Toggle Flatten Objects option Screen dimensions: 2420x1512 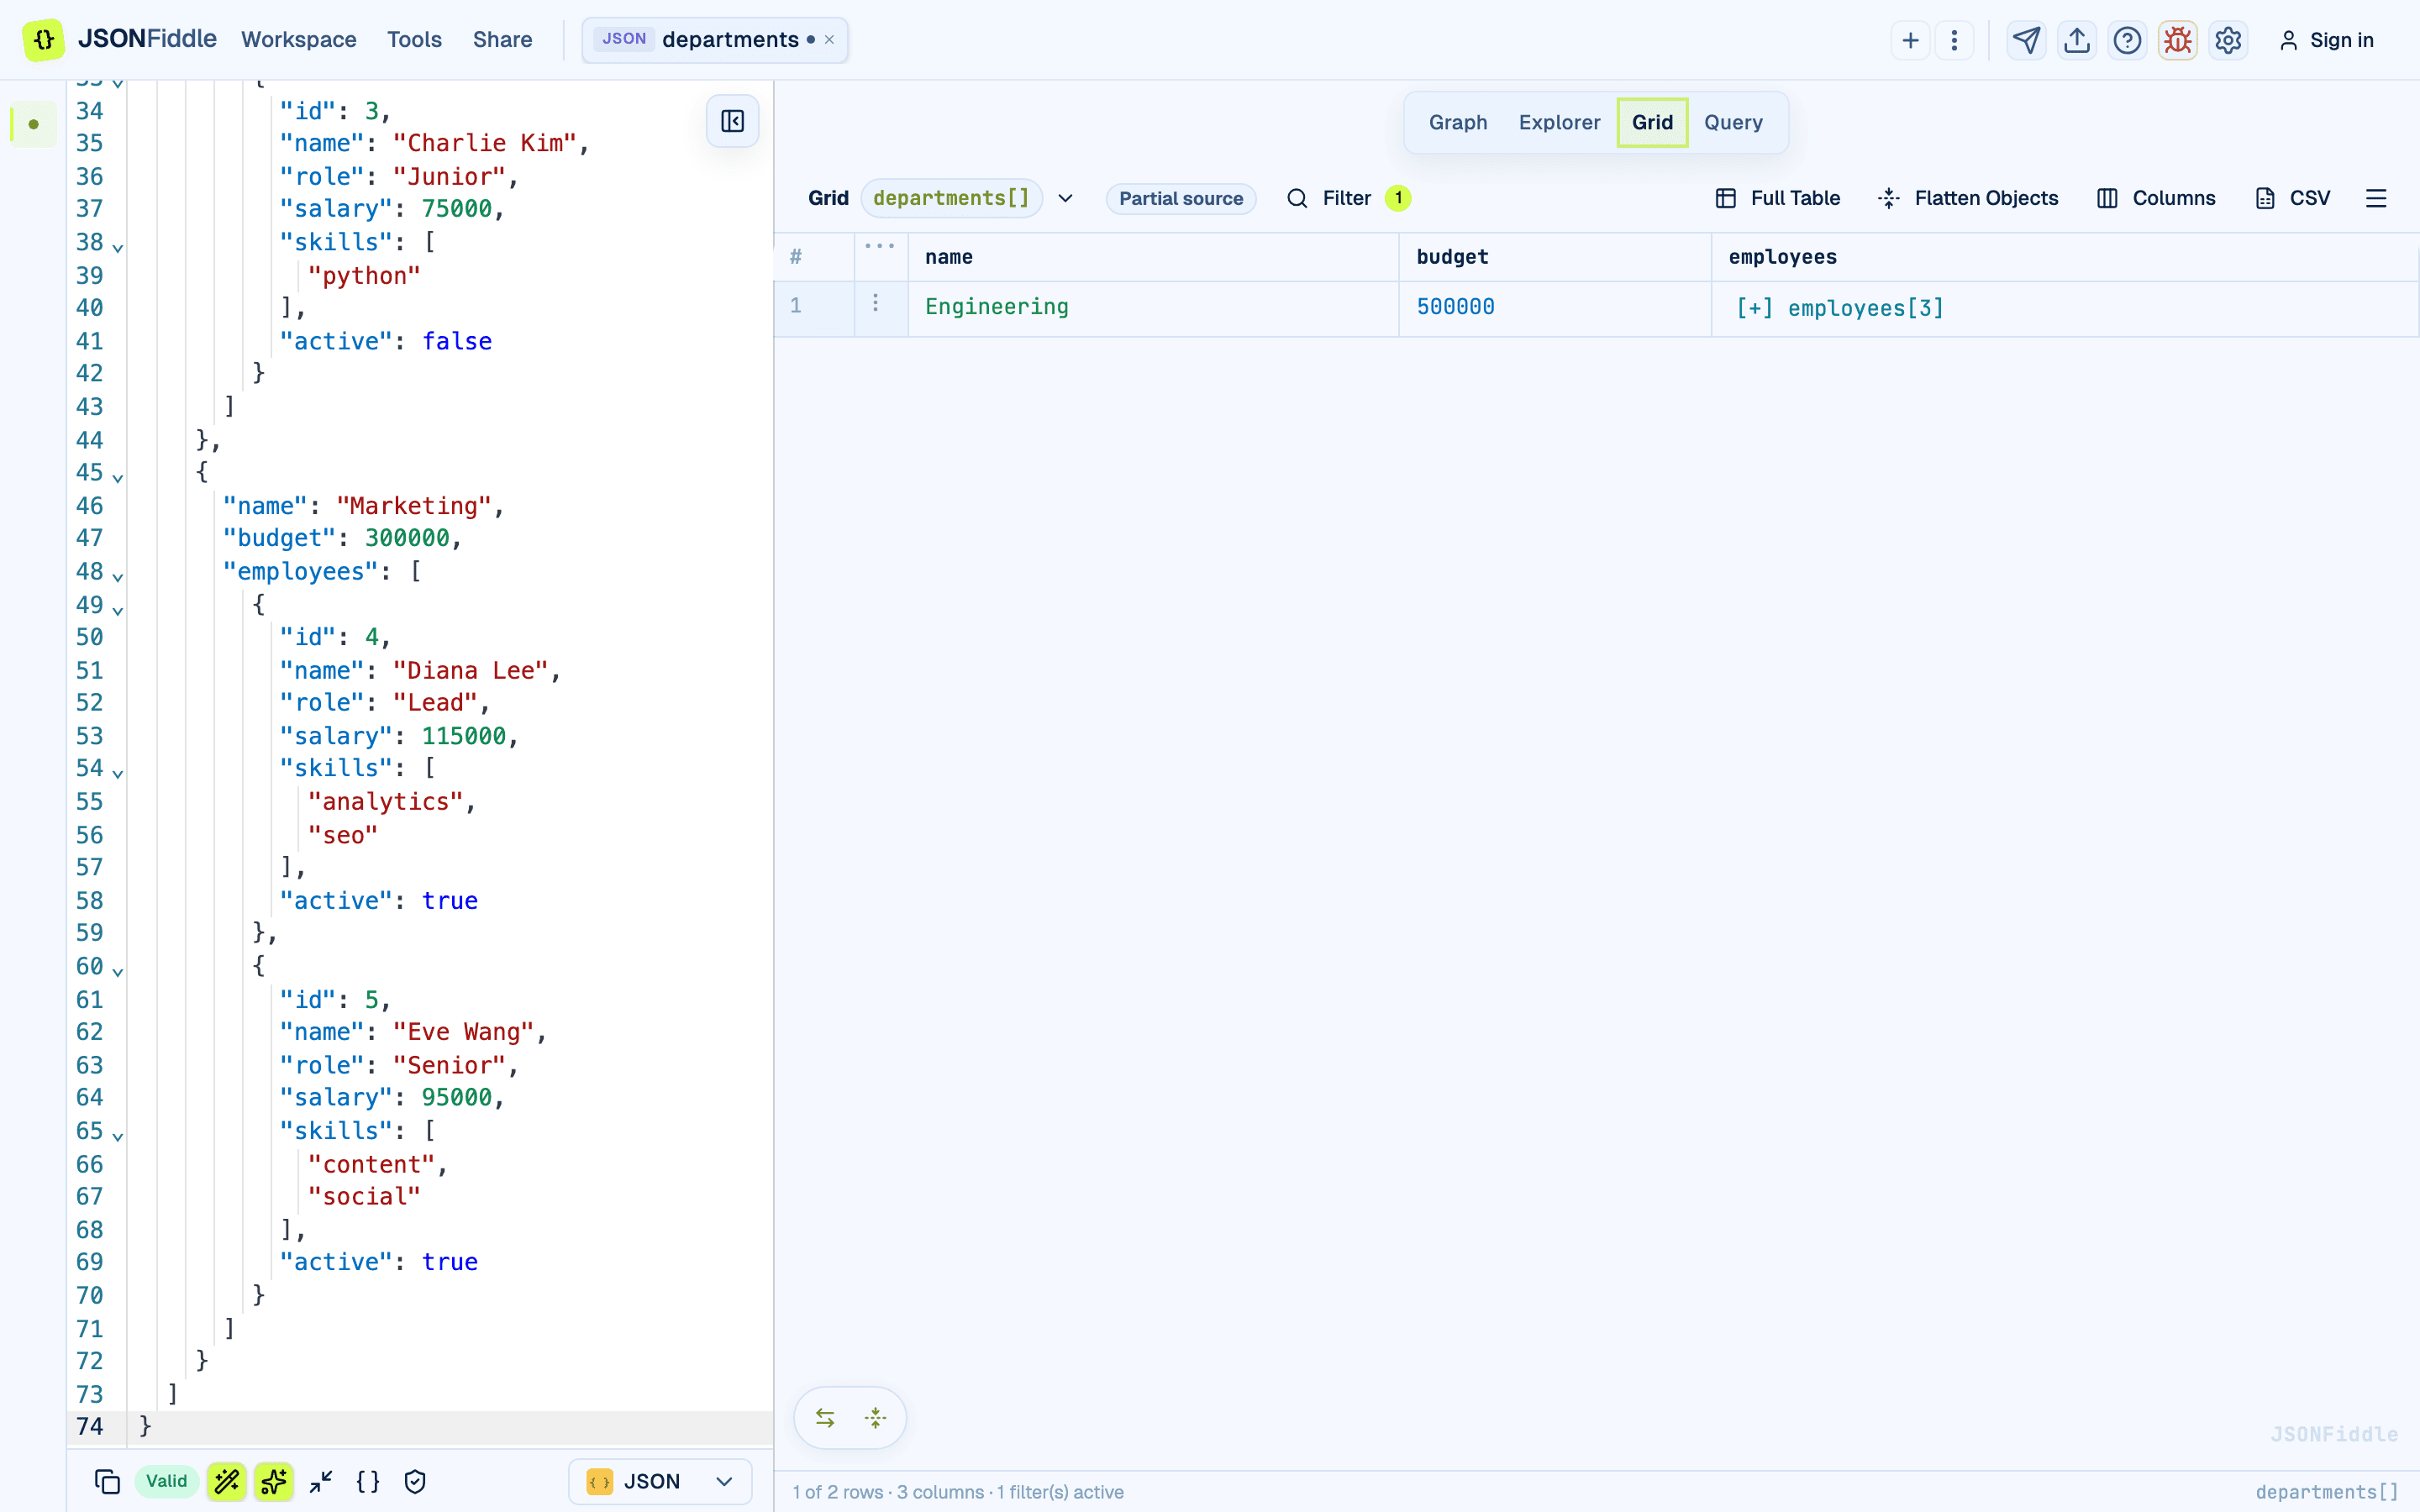click(1969, 198)
